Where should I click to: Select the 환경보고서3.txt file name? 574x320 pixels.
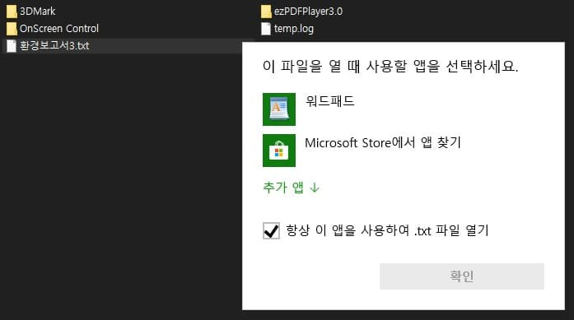pyautogui.click(x=54, y=46)
